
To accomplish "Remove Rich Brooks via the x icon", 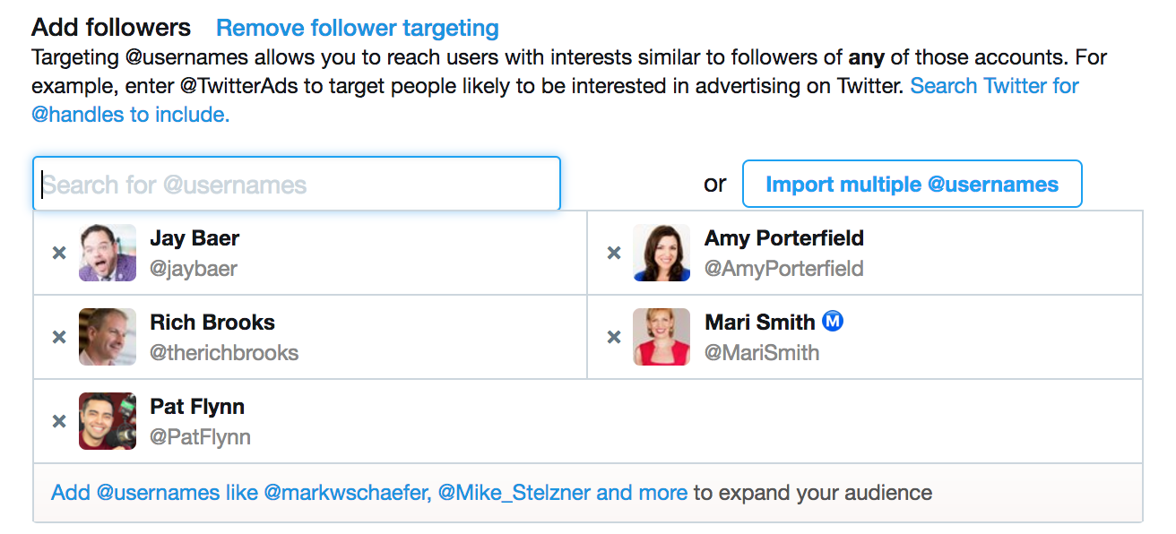I will coord(59,338).
